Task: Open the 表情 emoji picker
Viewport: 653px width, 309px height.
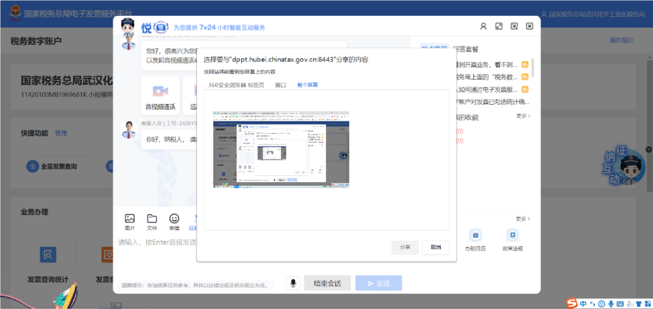Action: tap(174, 222)
